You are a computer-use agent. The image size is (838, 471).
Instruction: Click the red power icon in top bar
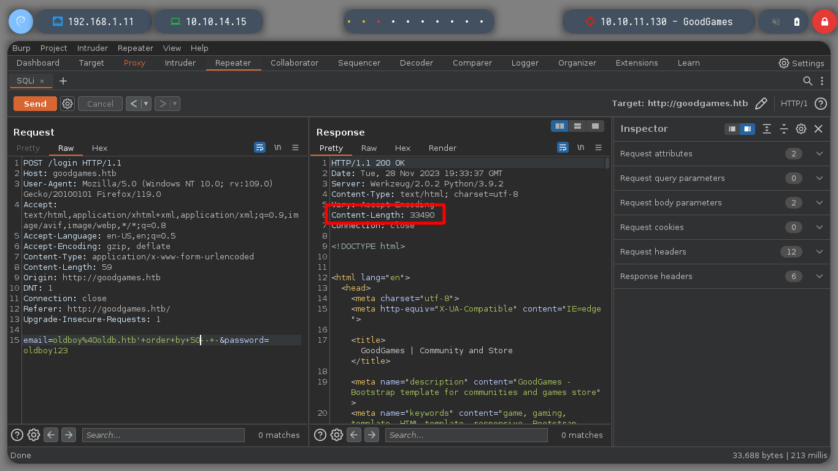click(x=824, y=21)
